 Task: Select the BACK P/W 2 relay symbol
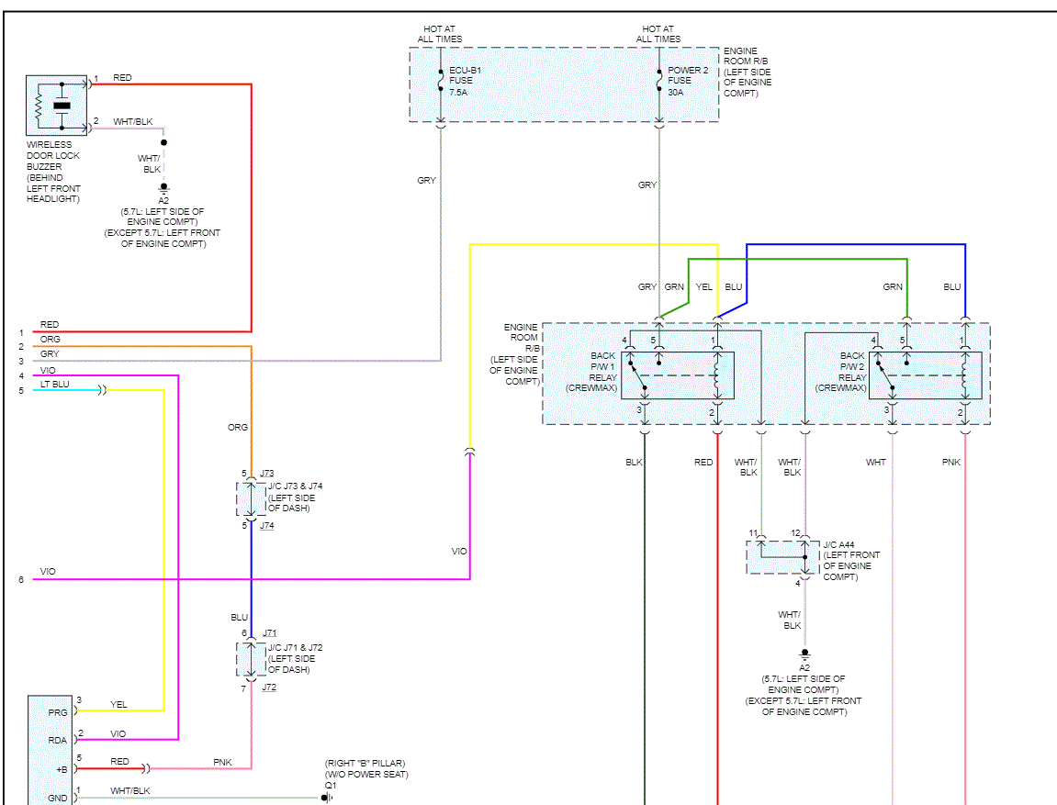pos(926,375)
